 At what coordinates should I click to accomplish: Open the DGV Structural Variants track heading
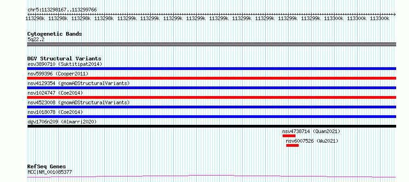coord(64,59)
